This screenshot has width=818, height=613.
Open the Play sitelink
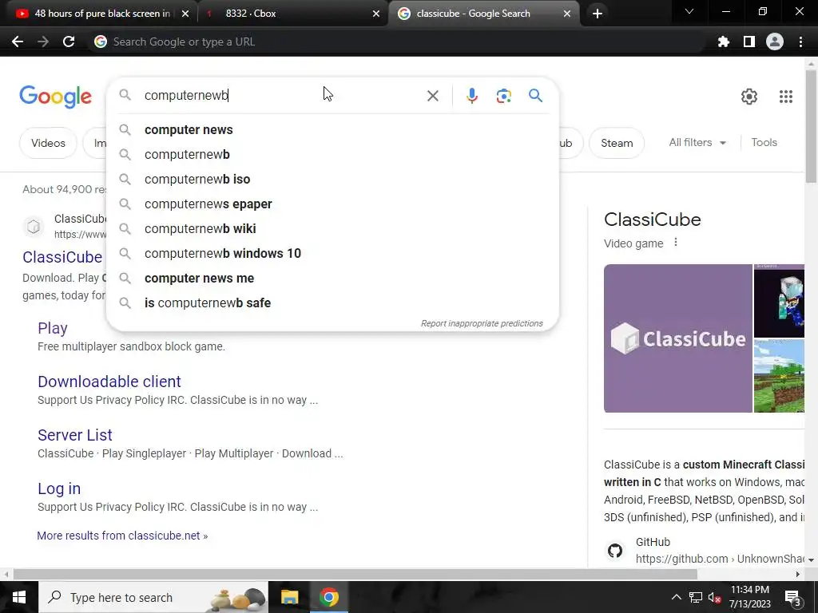53,328
